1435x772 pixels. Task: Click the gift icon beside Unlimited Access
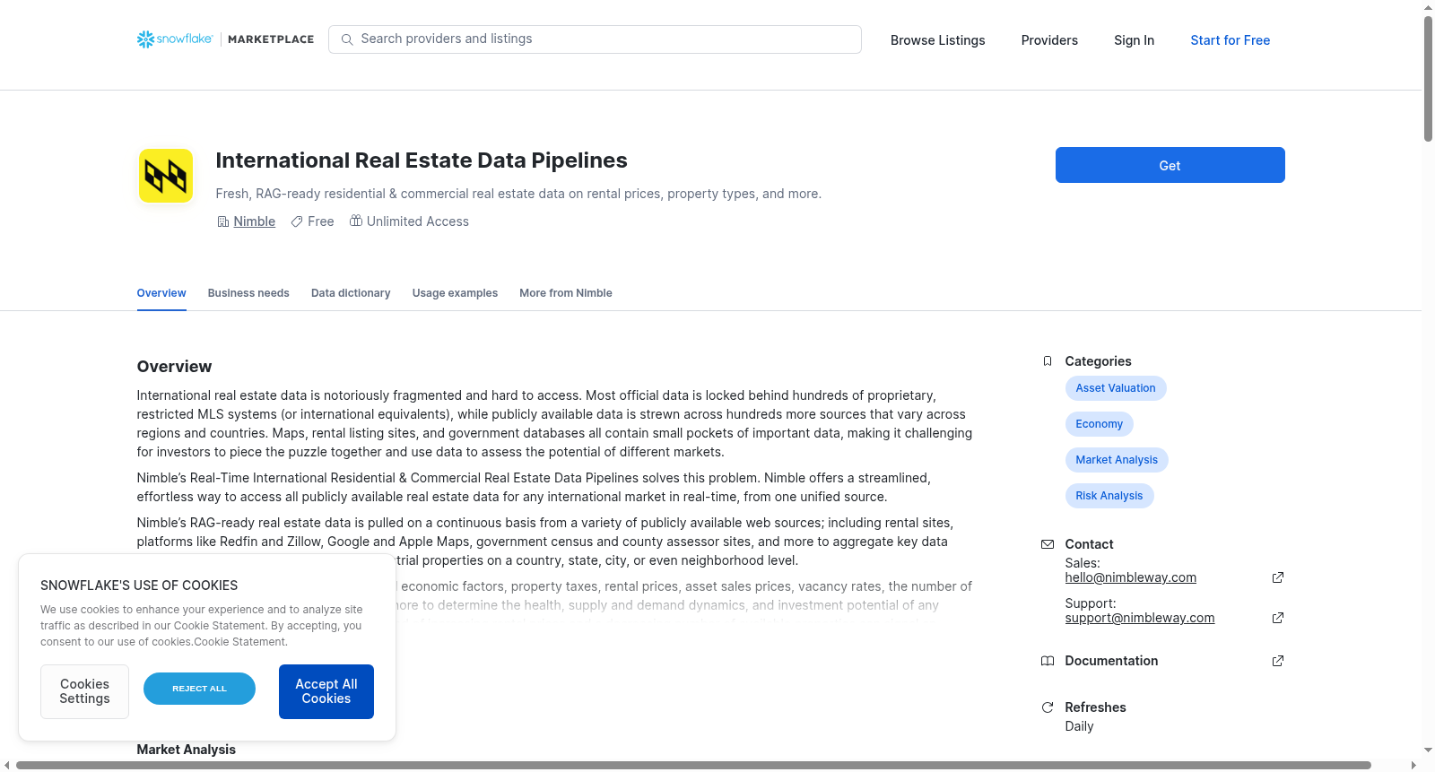coord(356,221)
